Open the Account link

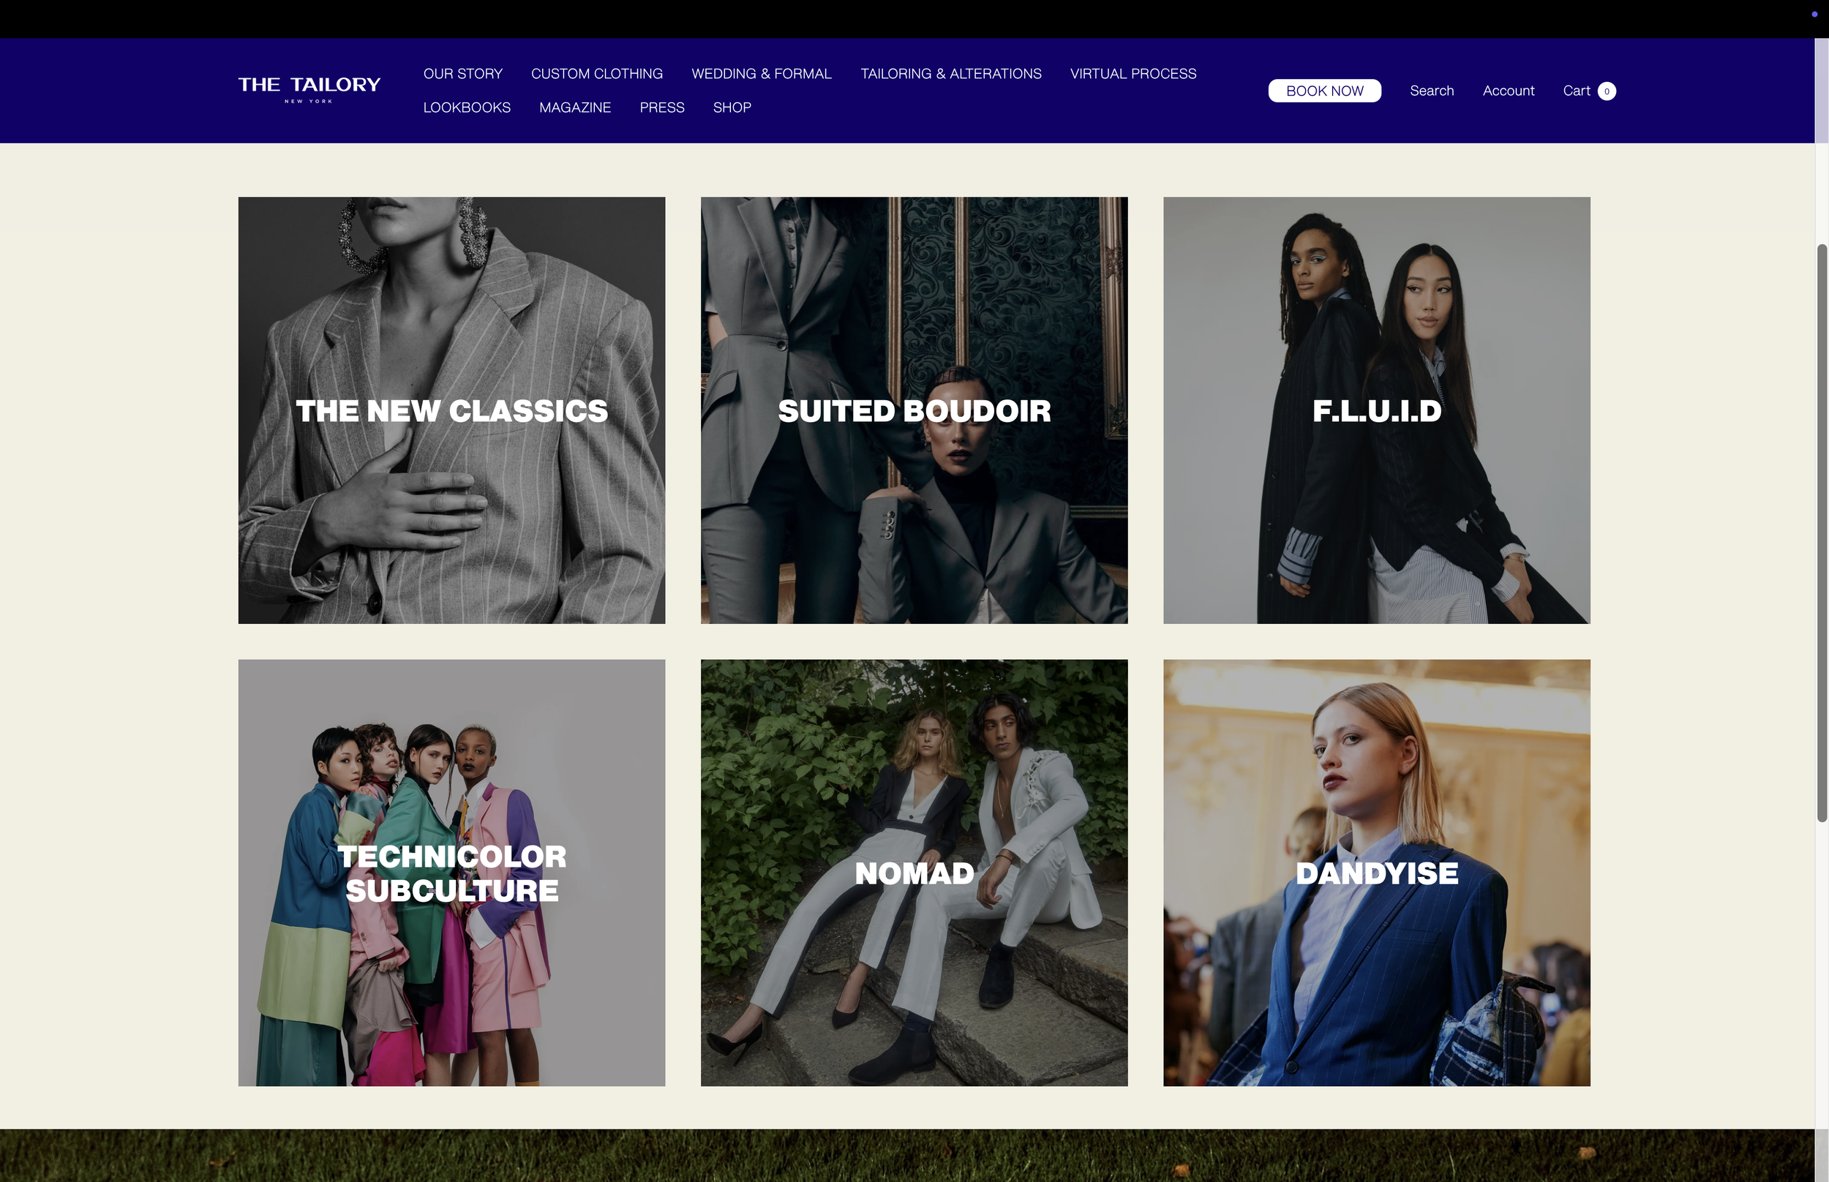(1508, 91)
